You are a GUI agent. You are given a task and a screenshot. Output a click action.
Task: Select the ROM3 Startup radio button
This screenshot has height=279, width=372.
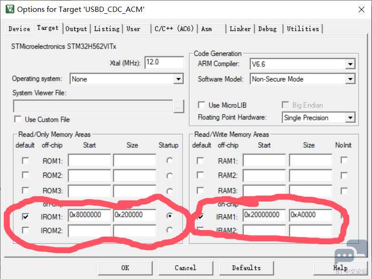pyautogui.click(x=169, y=191)
